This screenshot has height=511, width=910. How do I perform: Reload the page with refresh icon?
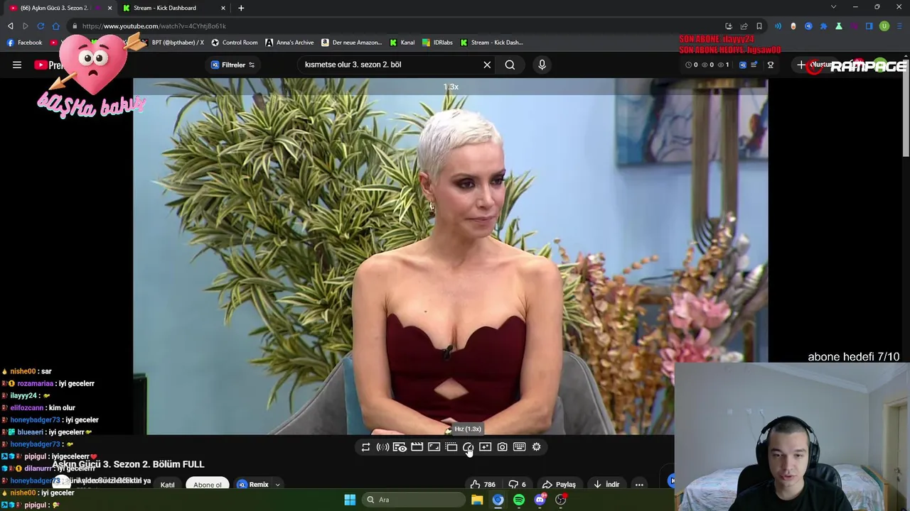click(x=41, y=26)
